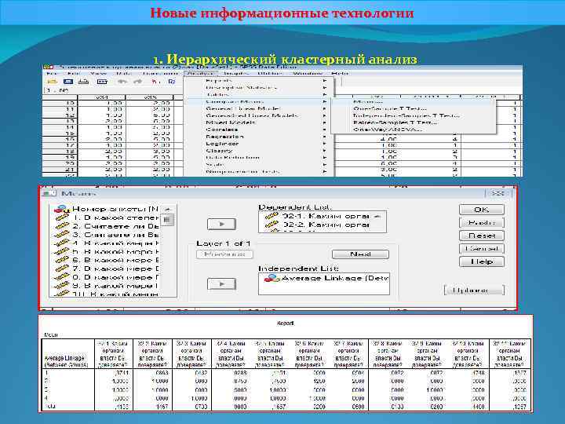The height and width of the screenshot is (424, 565).
Task: Click OK in the Means dialog
Action: click(x=481, y=210)
